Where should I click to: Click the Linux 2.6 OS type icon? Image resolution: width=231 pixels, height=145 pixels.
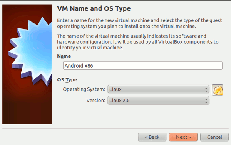217,90
